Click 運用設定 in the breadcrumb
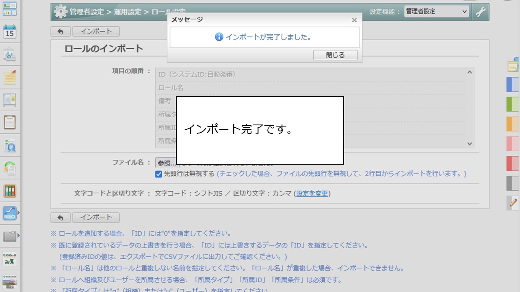 click(128, 12)
